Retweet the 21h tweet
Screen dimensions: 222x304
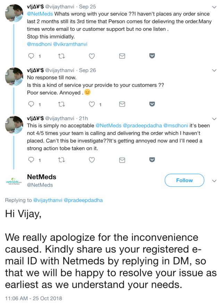click(x=61, y=160)
